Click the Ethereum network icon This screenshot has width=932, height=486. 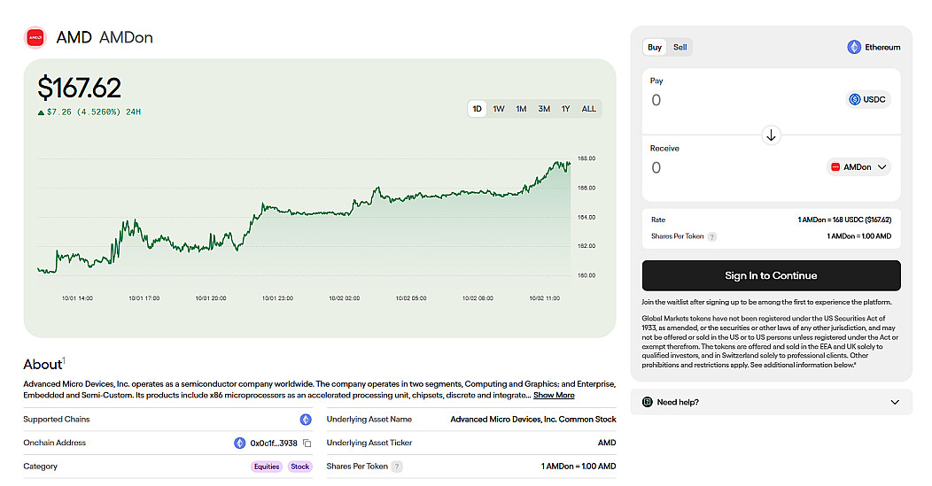854,47
